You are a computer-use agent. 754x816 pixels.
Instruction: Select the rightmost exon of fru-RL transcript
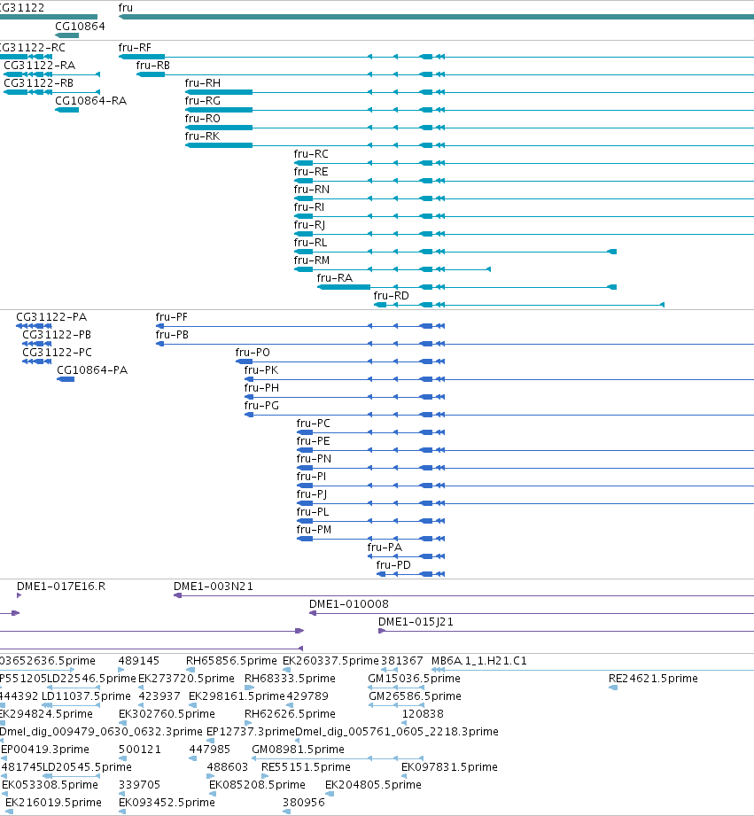point(612,252)
